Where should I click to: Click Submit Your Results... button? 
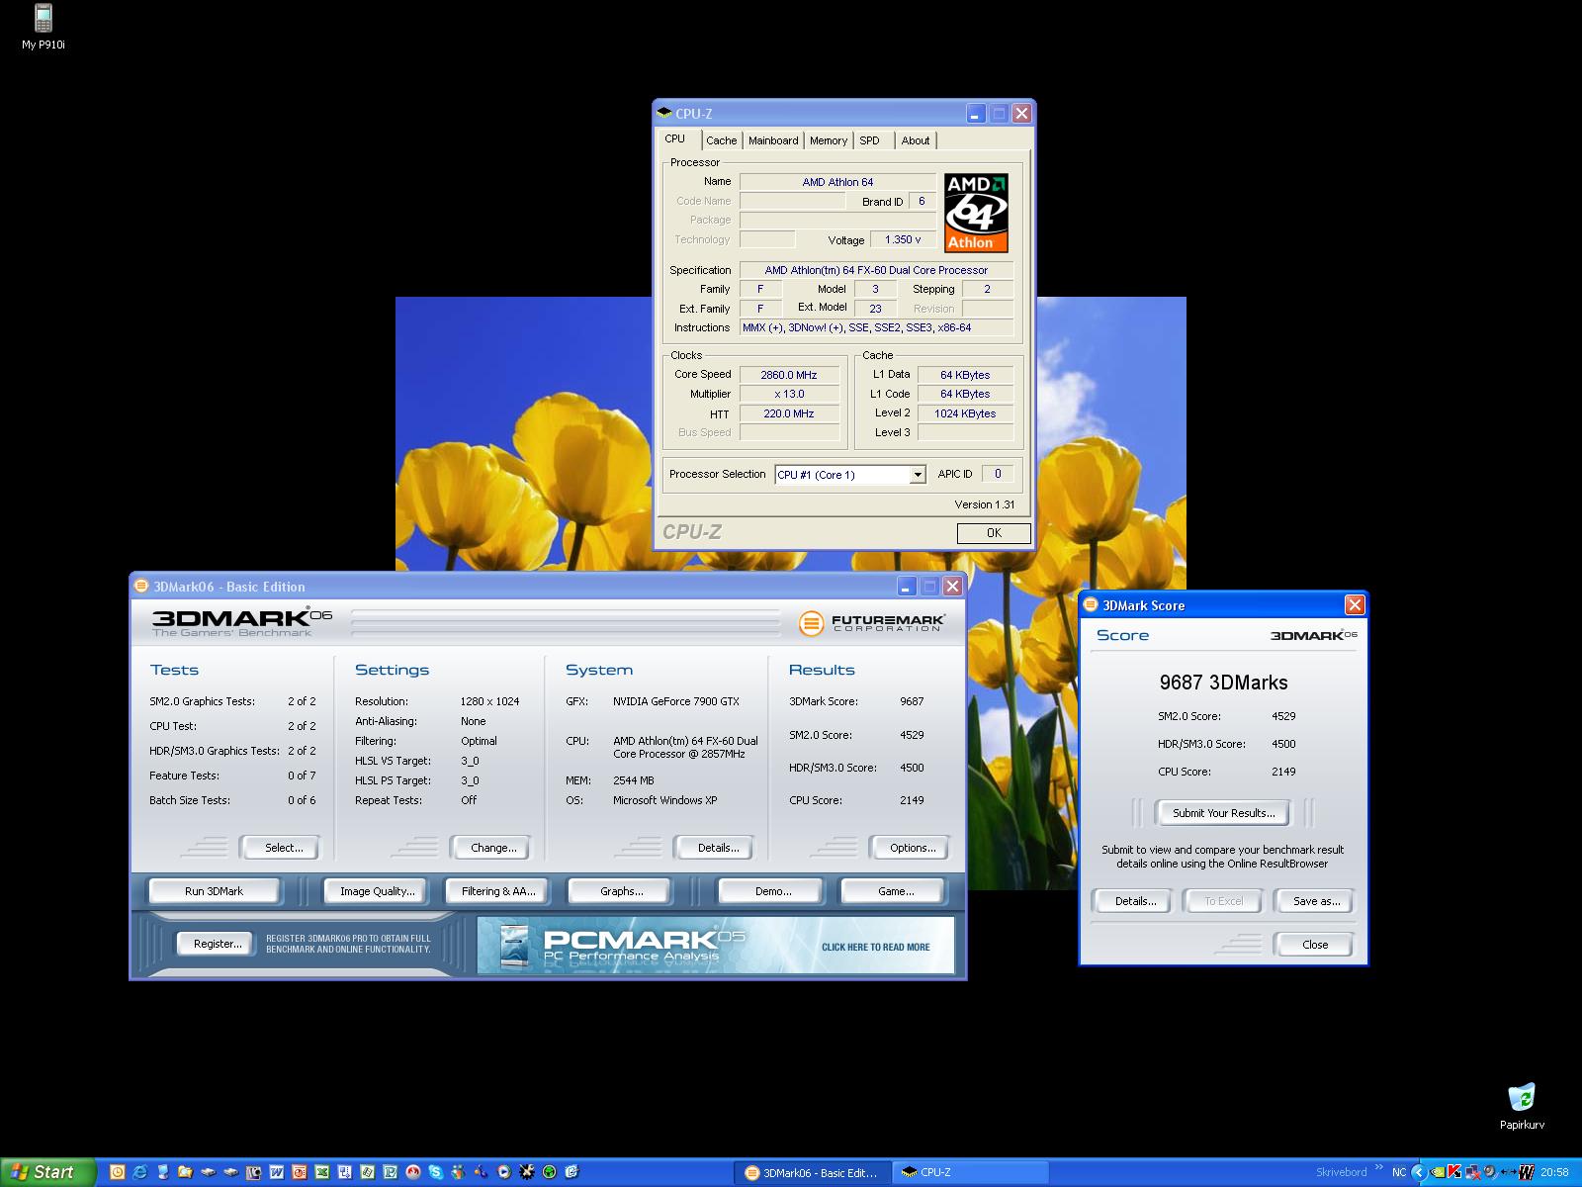coord(1223,813)
